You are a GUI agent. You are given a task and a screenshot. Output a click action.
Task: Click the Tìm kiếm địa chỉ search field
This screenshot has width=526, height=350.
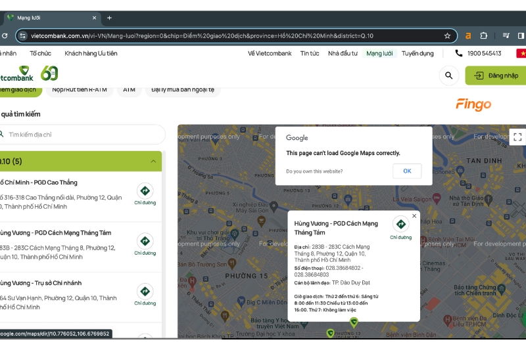pos(82,135)
